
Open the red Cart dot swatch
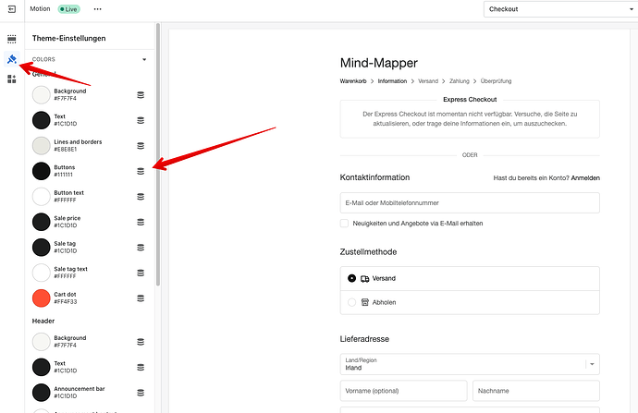41,298
